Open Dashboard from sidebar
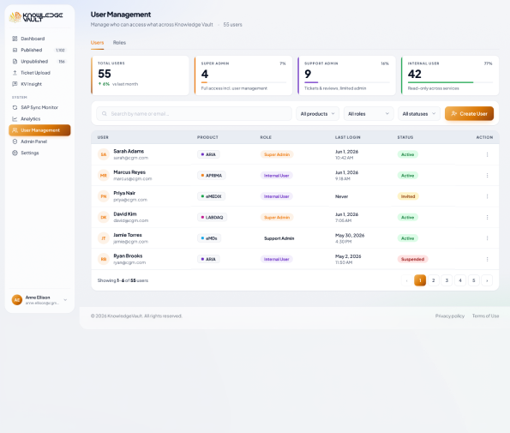Image resolution: width=510 pixels, height=433 pixels. click(x=39, y=39)
